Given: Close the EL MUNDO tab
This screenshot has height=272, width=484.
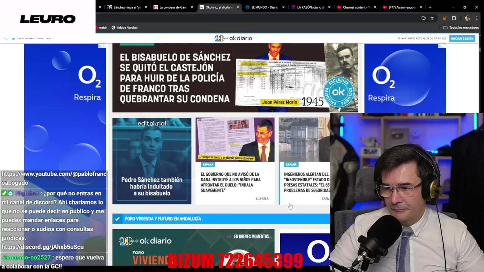Looking at the screenshot, I should coord(284,7).
